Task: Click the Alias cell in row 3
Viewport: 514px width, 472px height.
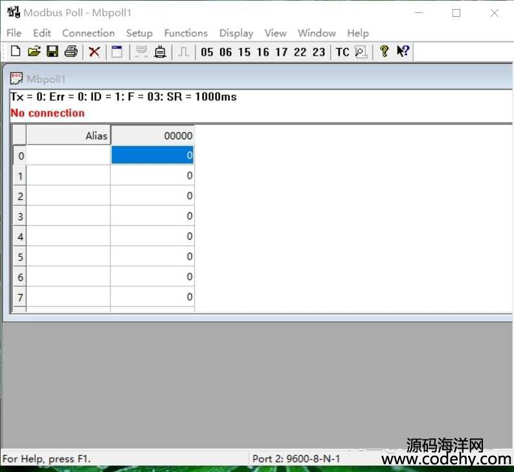Action: point(68,216)
